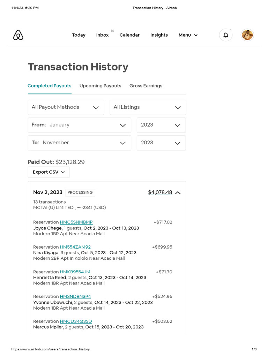This screenshot has height=357, width=268.
Task: Open reservation HM554ZAM92 link
Action: click(75, 247)
